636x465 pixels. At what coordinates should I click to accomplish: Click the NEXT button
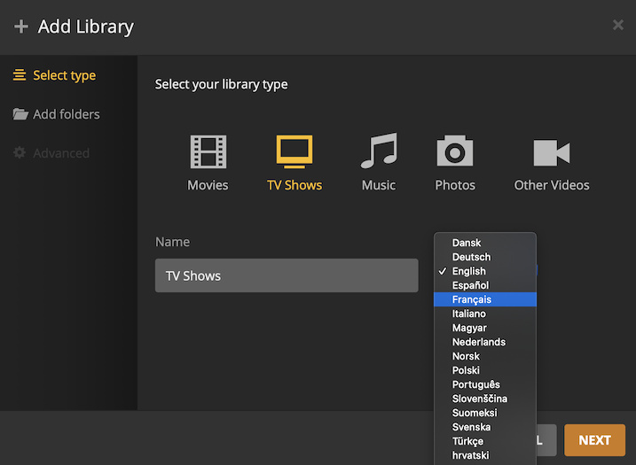[x=594, y=440]
